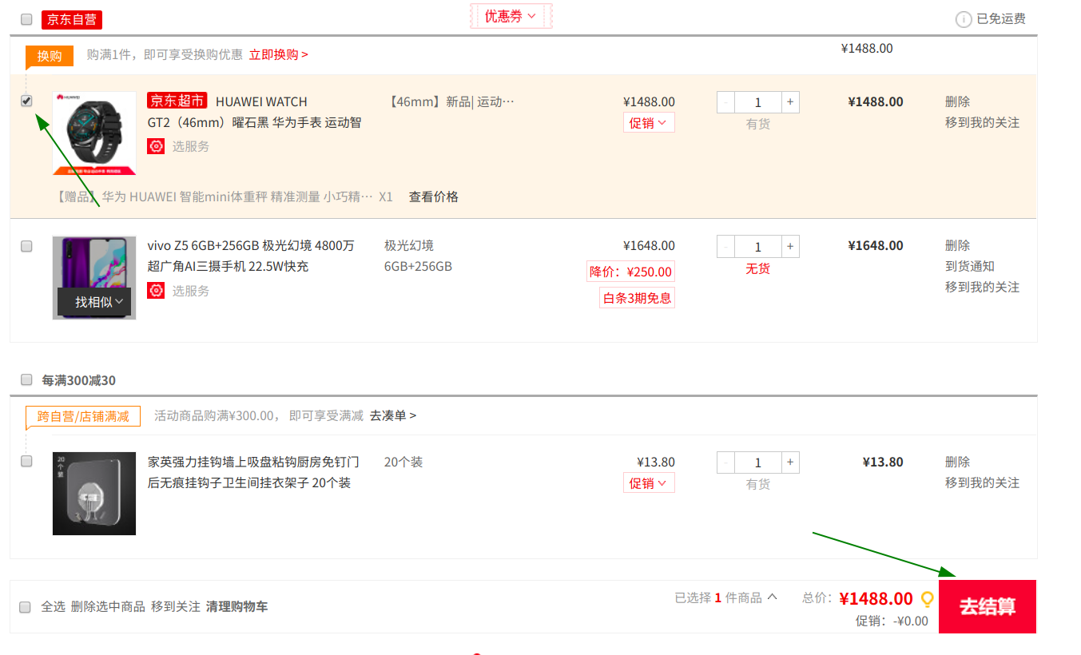Click the 白条3期免息 tag
Viewport: 1081px width, 655px height.
pos(638,298)
